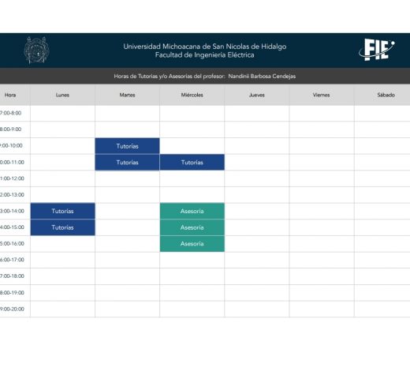This screenshot has height=379, width=410.
Task: Click the FIE faculty logo
Action: (x=377, y=50)
